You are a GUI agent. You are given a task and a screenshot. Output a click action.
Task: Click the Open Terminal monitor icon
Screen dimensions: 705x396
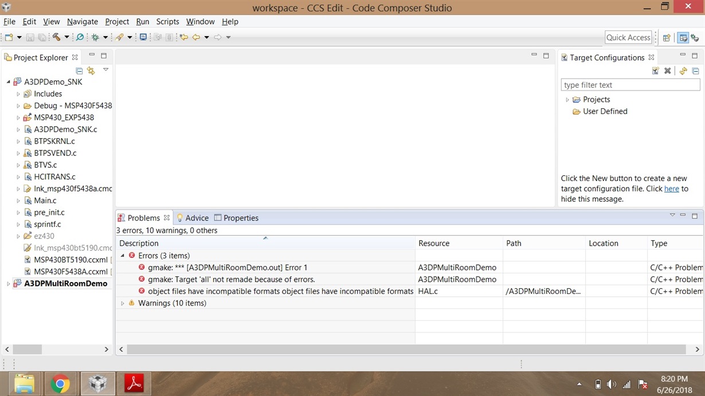coord(143,37)
